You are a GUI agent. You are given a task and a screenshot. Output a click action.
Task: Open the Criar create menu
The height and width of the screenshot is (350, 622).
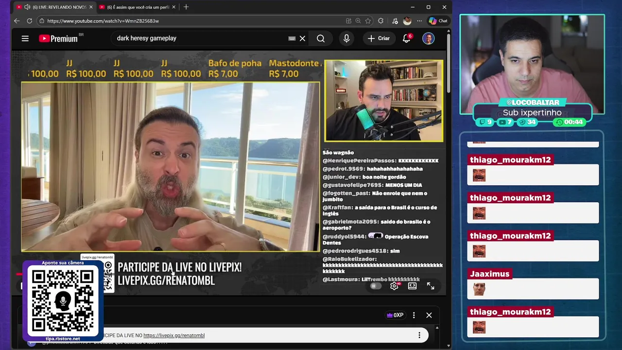tap(379, 38)
